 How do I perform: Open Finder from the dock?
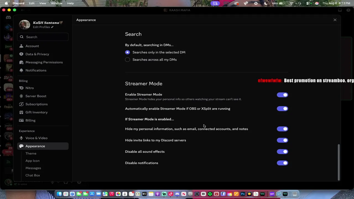[59, 194]
